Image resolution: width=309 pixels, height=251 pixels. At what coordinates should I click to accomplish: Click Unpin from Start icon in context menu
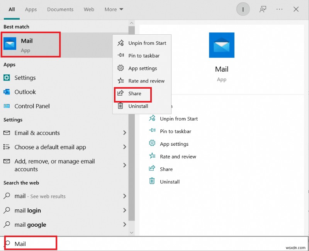(121, 43)
